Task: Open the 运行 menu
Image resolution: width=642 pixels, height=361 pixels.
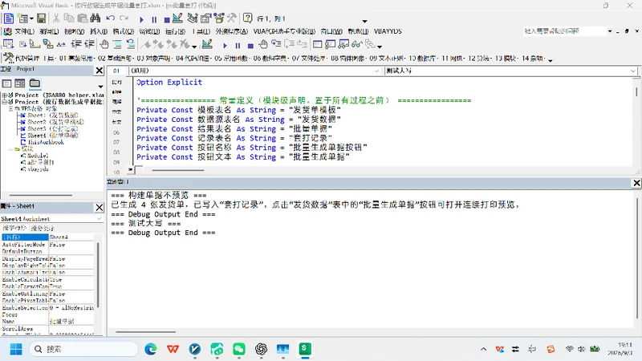Action: (175, 31)
